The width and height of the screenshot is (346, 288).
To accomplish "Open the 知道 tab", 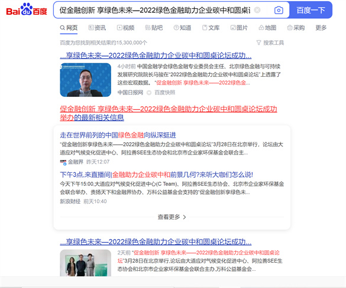I will point(182,28).
